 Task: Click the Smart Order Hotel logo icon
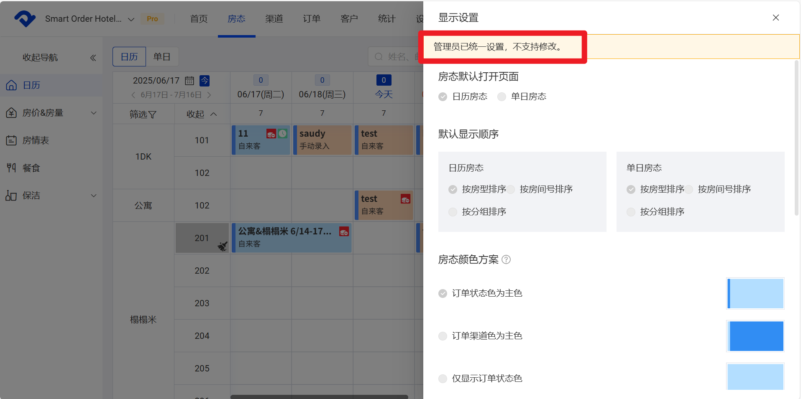[25, 19]
